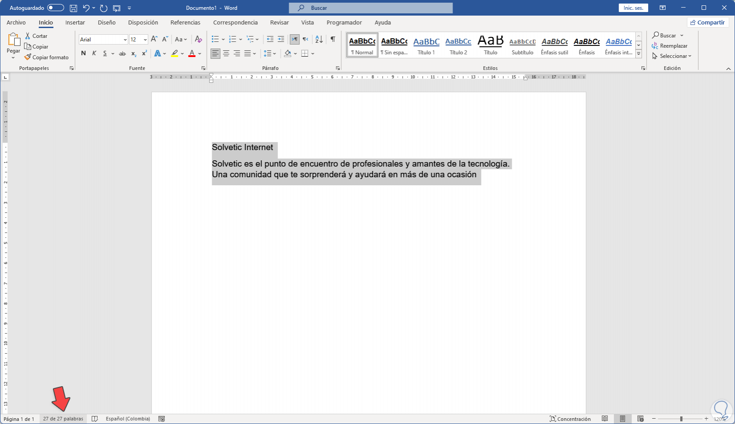
Task: Apply the Subtítulo style
Action: click(x=523, y=45)
